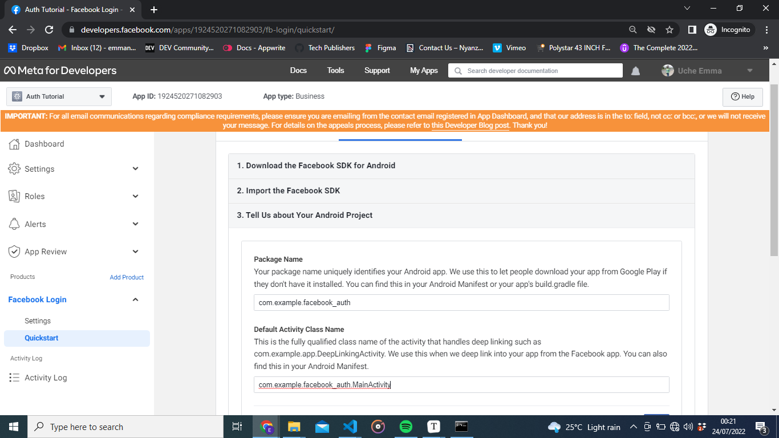Open the Vimeo bookmark
This screenshot has height=438, width=779.
pos(510,48)
